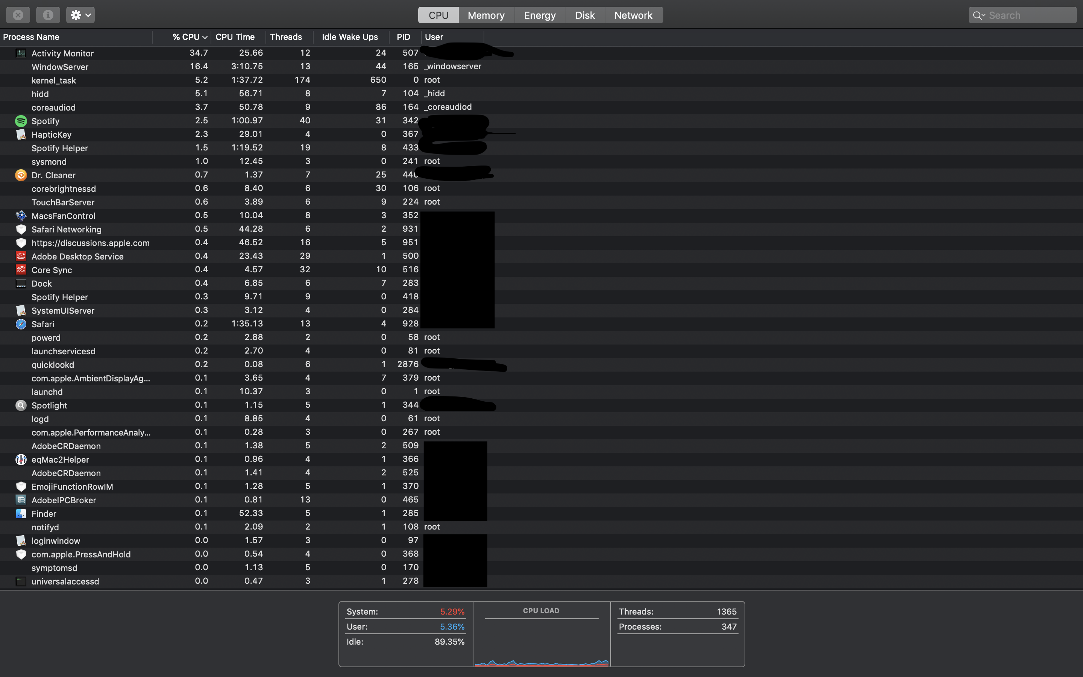Click the Safari compass icon row

pyautogui.click(x=21, y=324)
